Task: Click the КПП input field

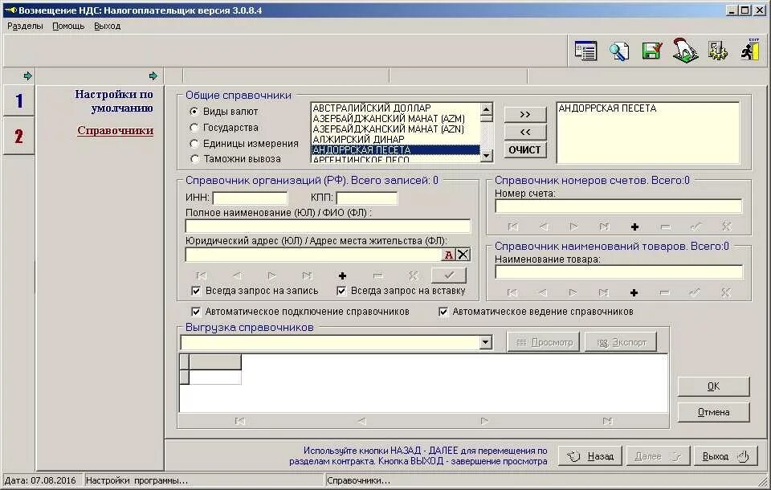Action: coord(366,198)
